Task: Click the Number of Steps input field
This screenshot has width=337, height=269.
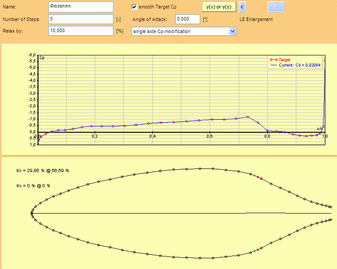Action: (80, 19)
